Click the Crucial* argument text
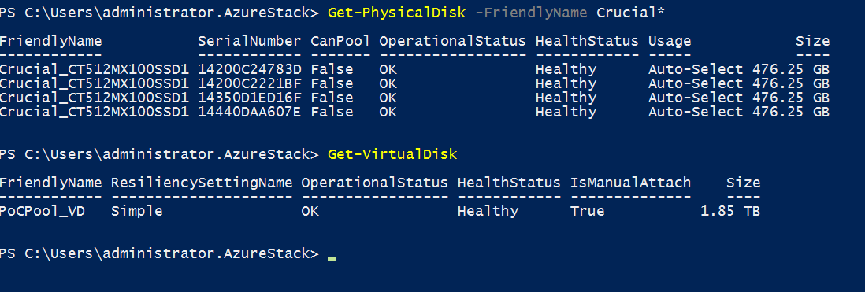The width and height of the screenshot is (865, 292). point(630,13)
